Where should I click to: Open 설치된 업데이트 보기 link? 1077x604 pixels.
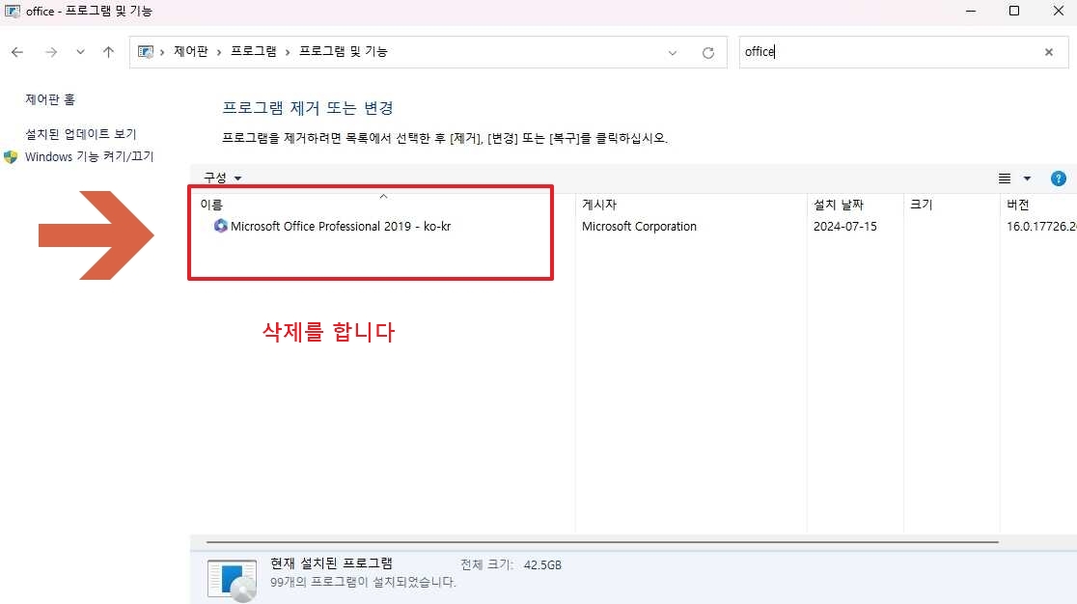pos(81,134)
